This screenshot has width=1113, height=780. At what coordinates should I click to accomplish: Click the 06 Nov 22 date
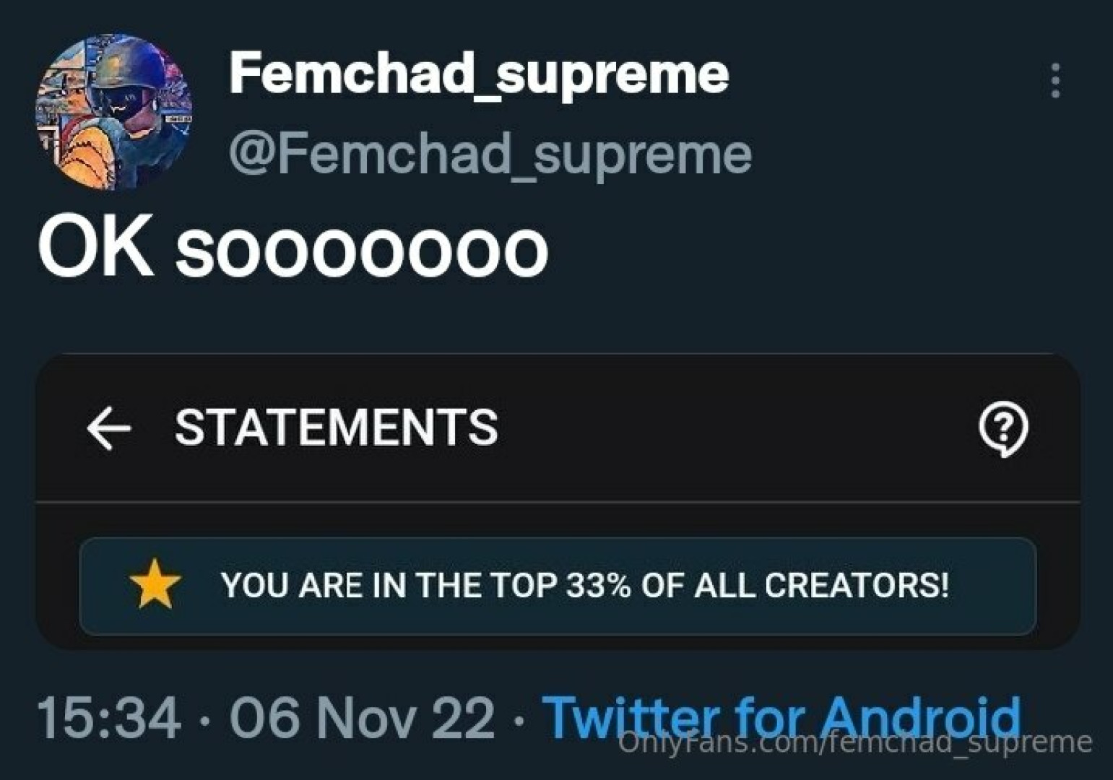(x=362, y=718)
